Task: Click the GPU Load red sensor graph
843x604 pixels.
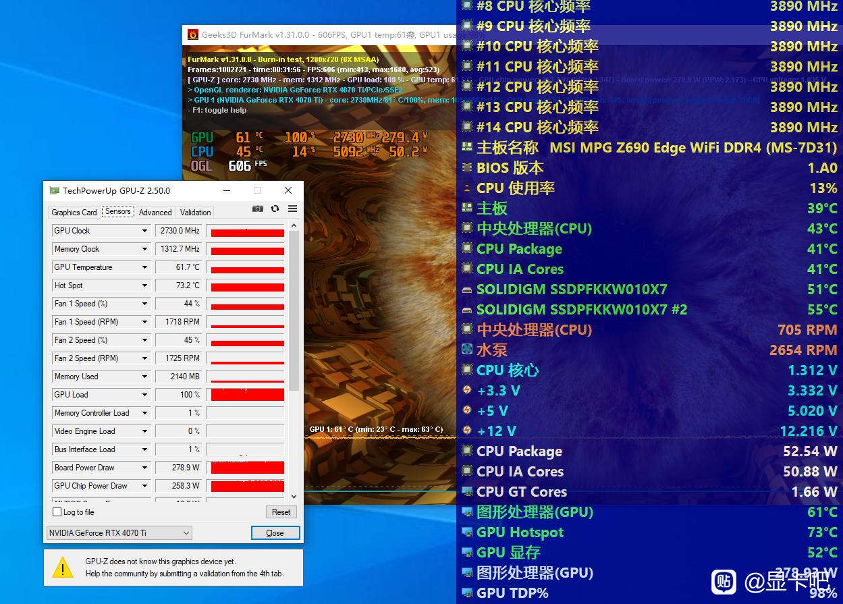Action: coord(246,395)
